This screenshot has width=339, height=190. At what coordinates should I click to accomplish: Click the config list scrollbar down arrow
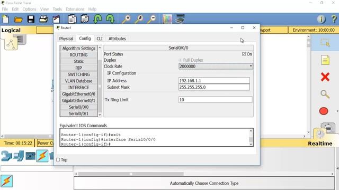[x=100, y=115]
